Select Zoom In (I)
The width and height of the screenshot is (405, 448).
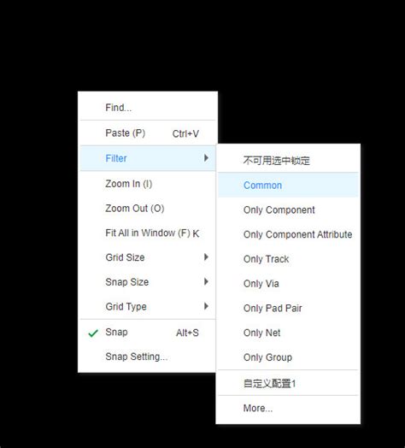click(148, 184)
